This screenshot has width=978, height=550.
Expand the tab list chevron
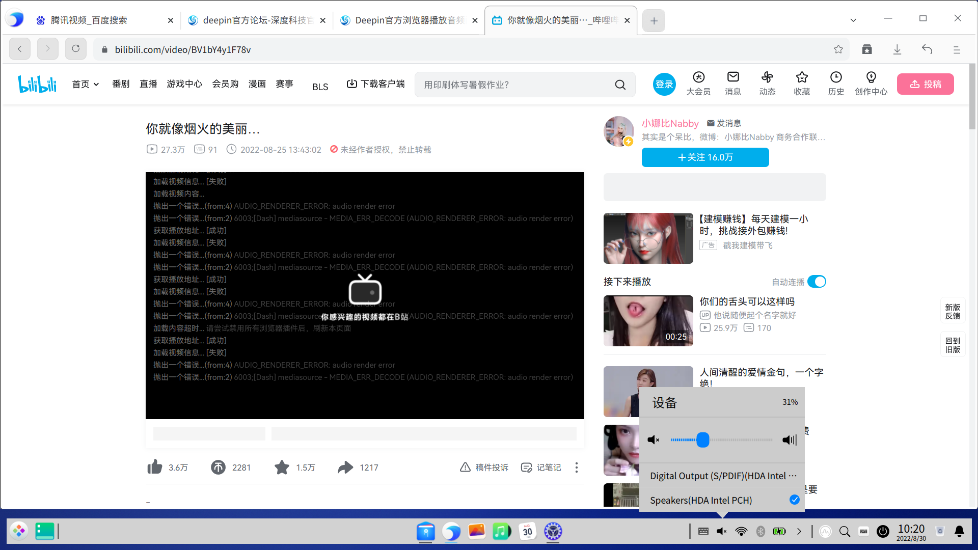[x=853, y=20]
